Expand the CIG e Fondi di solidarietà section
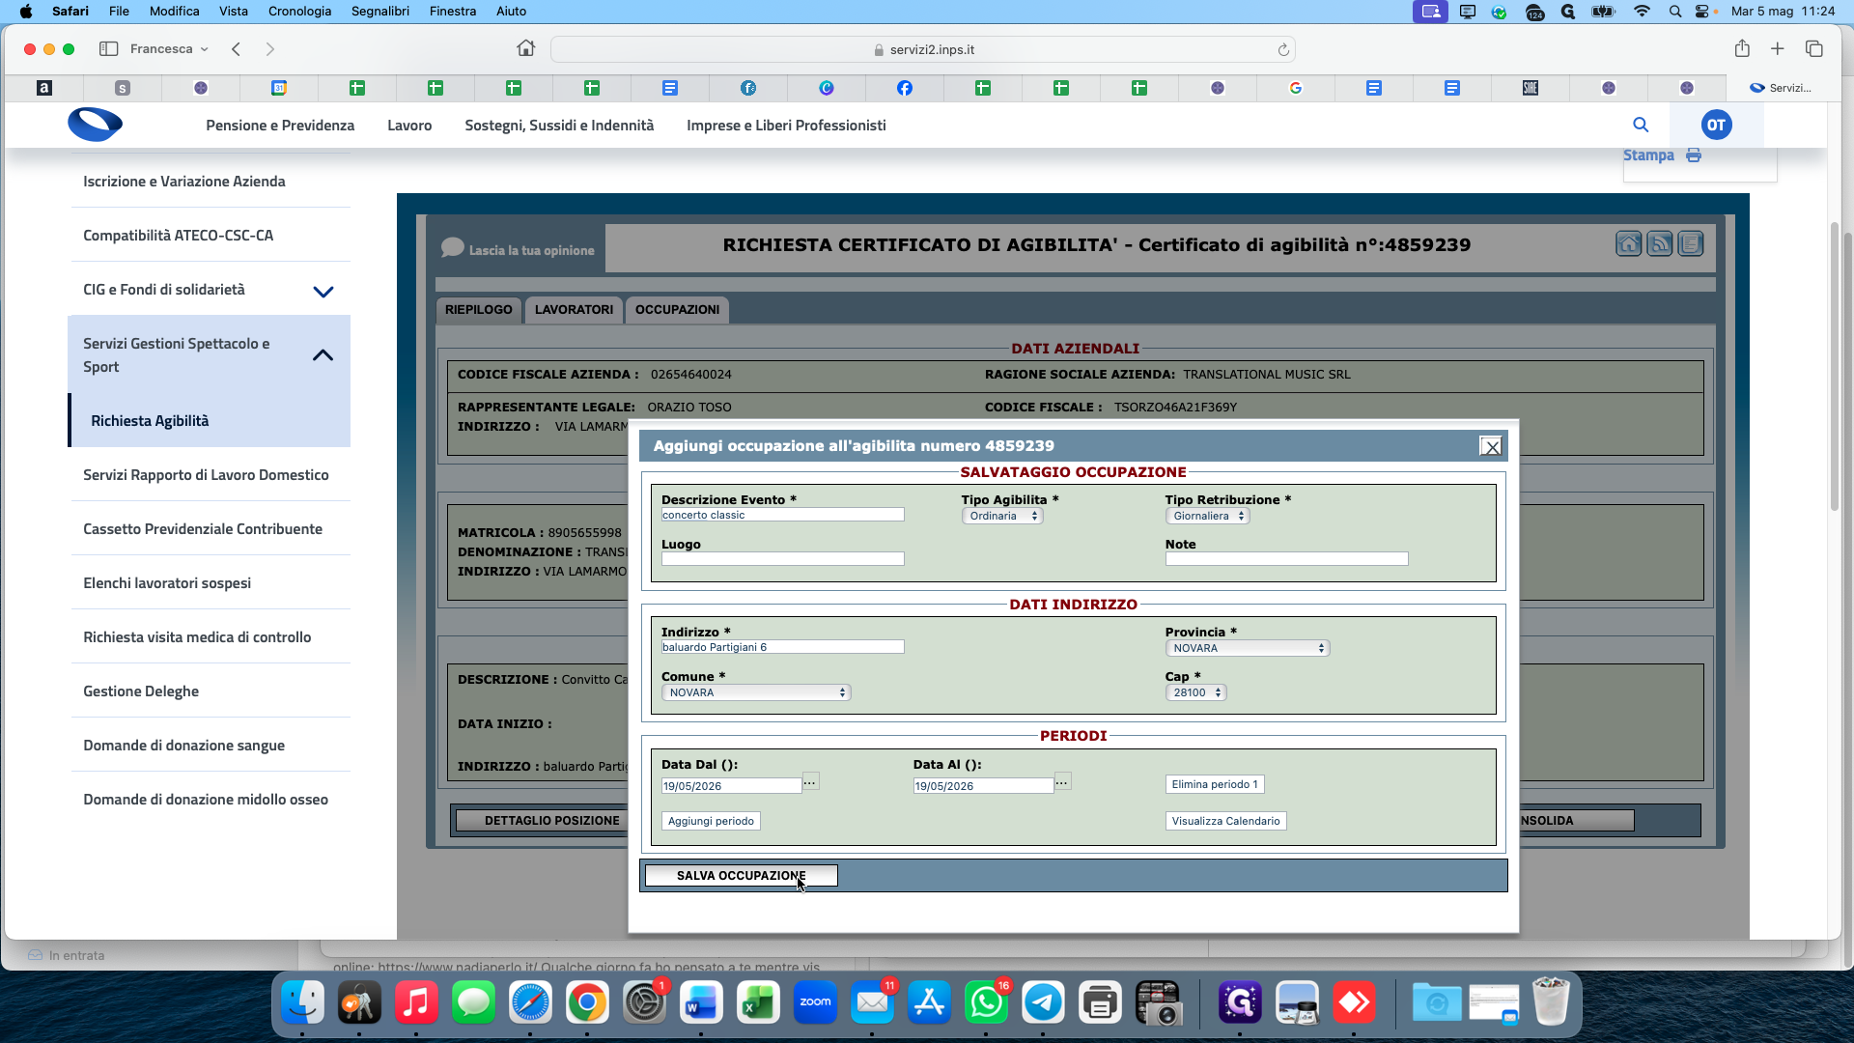 323,292
